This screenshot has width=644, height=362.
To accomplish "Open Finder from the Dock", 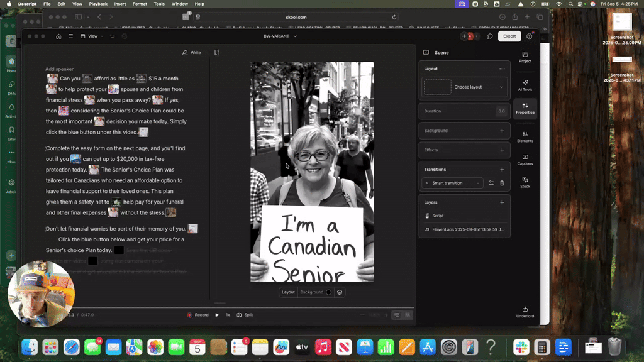I will (30, 347).
